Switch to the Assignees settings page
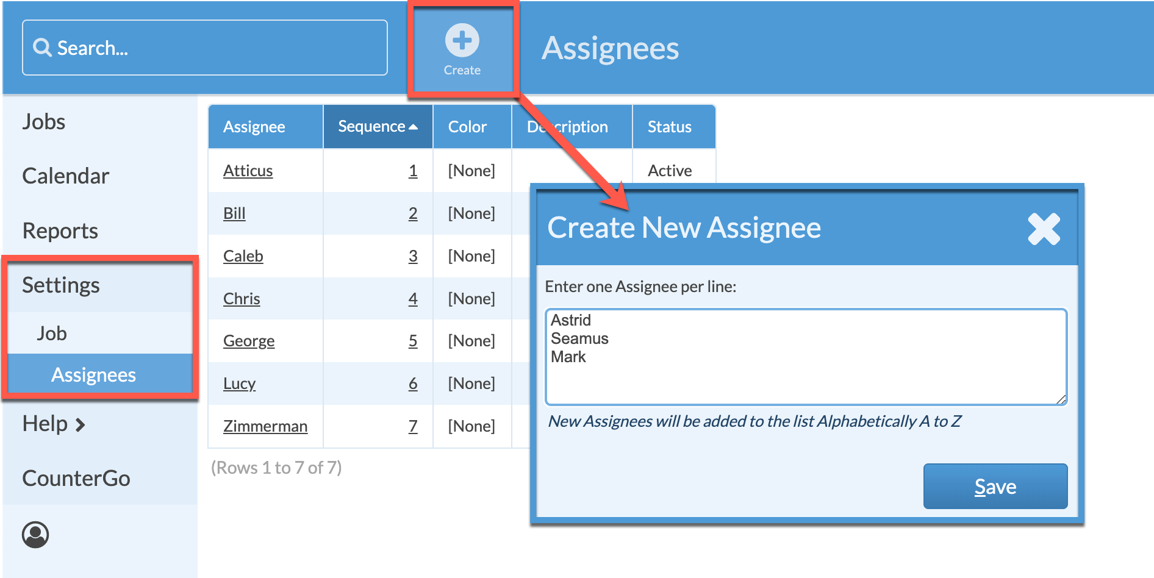The width and height of the screenshot is (1154, 578). point(93,374)
